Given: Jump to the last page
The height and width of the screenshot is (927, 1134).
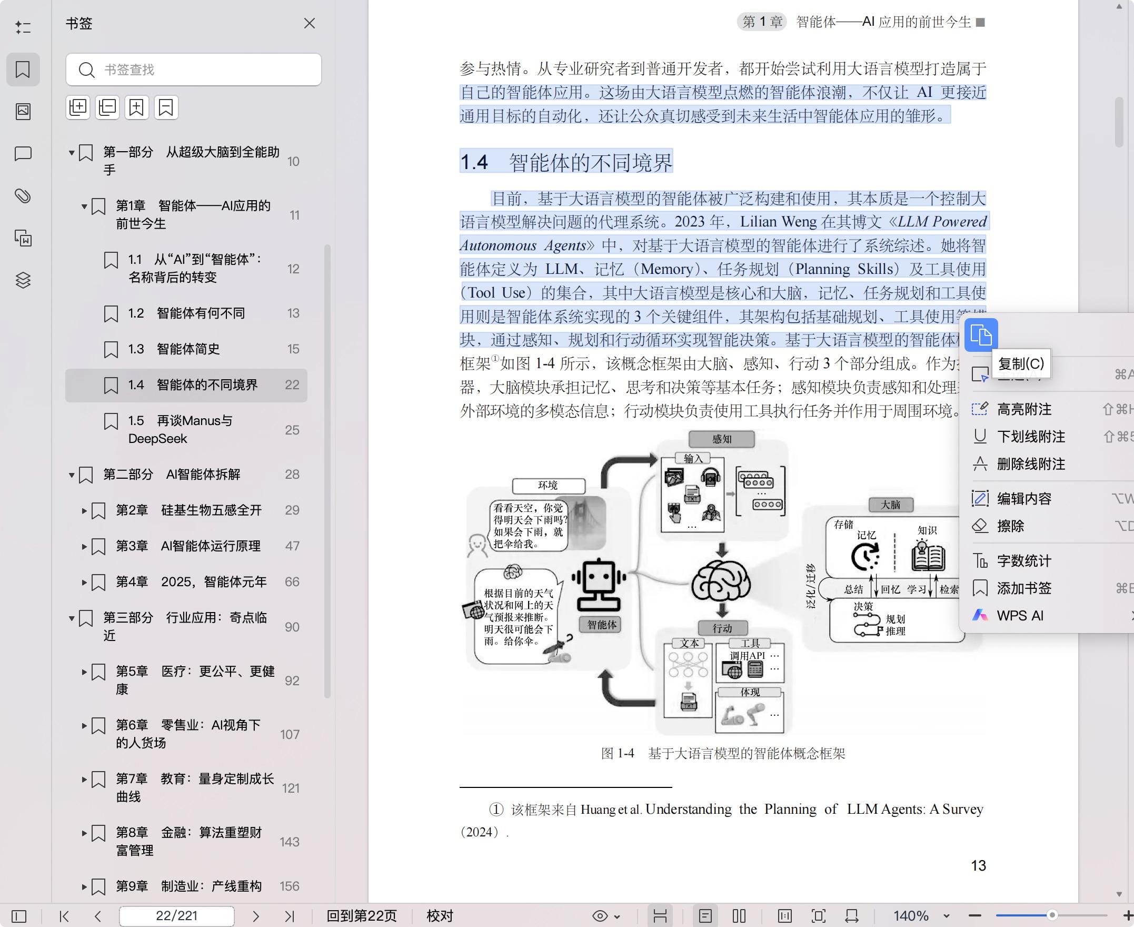Looking at the screenshot, I should click(289, 916).
